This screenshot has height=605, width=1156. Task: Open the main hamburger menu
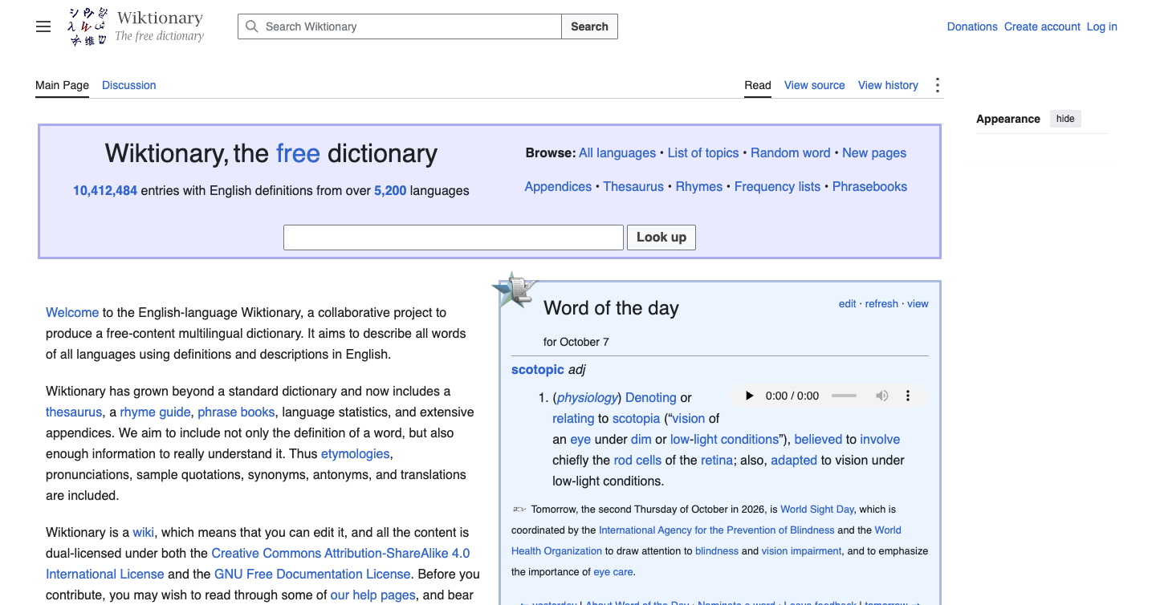(x=43, y=26)
